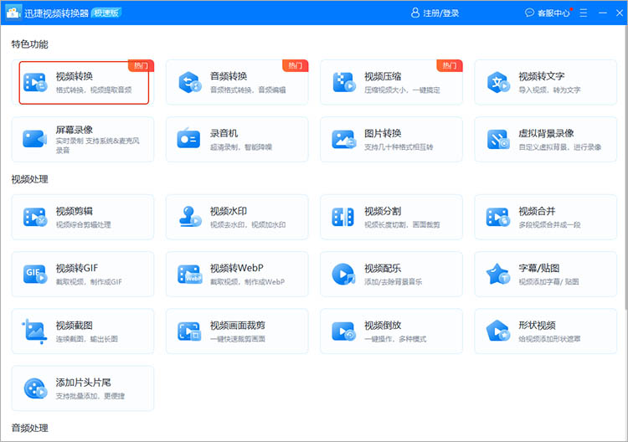The image size is (628, 442).
Task: Click 视频去水印、视频加水印 description
Action: click(248, 225)
